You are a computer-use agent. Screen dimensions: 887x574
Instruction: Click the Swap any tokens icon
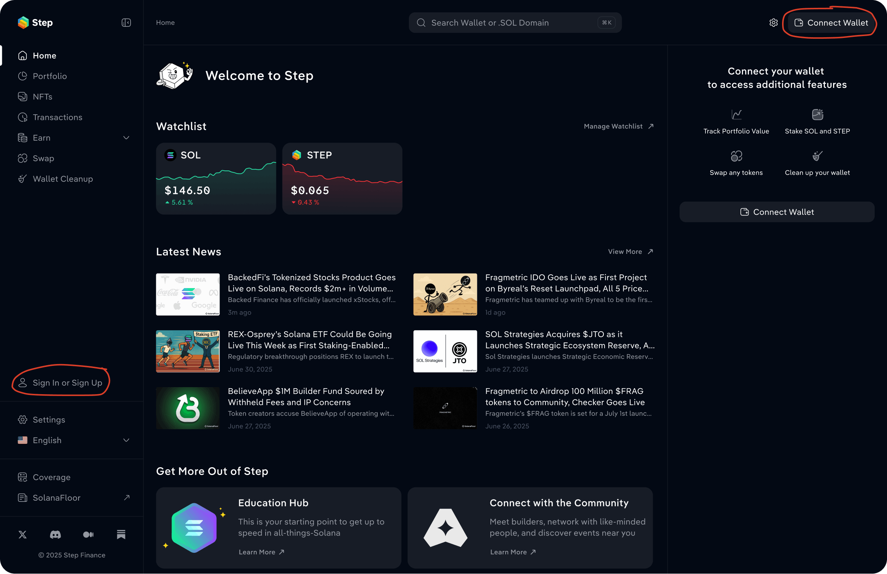point(736,156)
